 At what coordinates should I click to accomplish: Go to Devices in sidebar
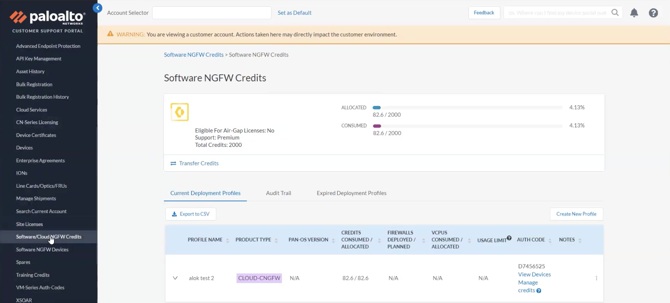24,148
